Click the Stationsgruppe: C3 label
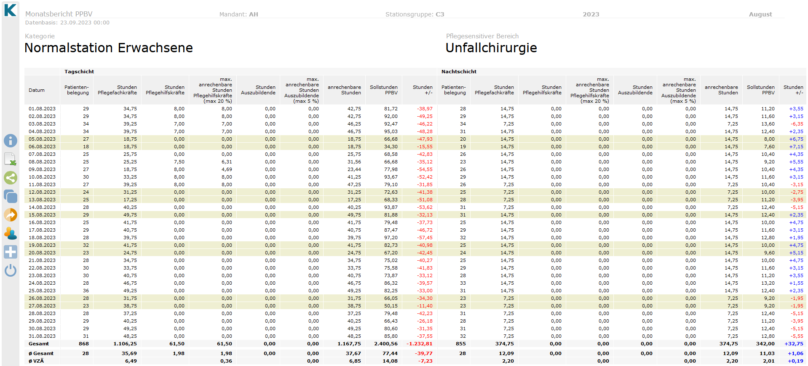Image resolution: width=808 pixels, height=366 pixels. (x=415, y=14)
